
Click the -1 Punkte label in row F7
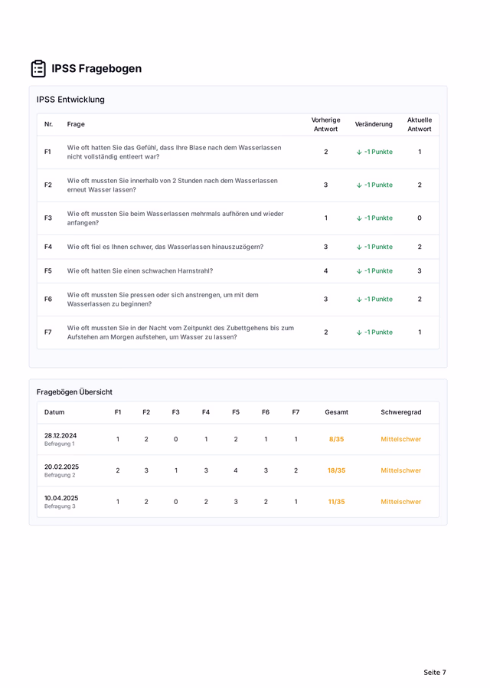(x=379, y=333)
